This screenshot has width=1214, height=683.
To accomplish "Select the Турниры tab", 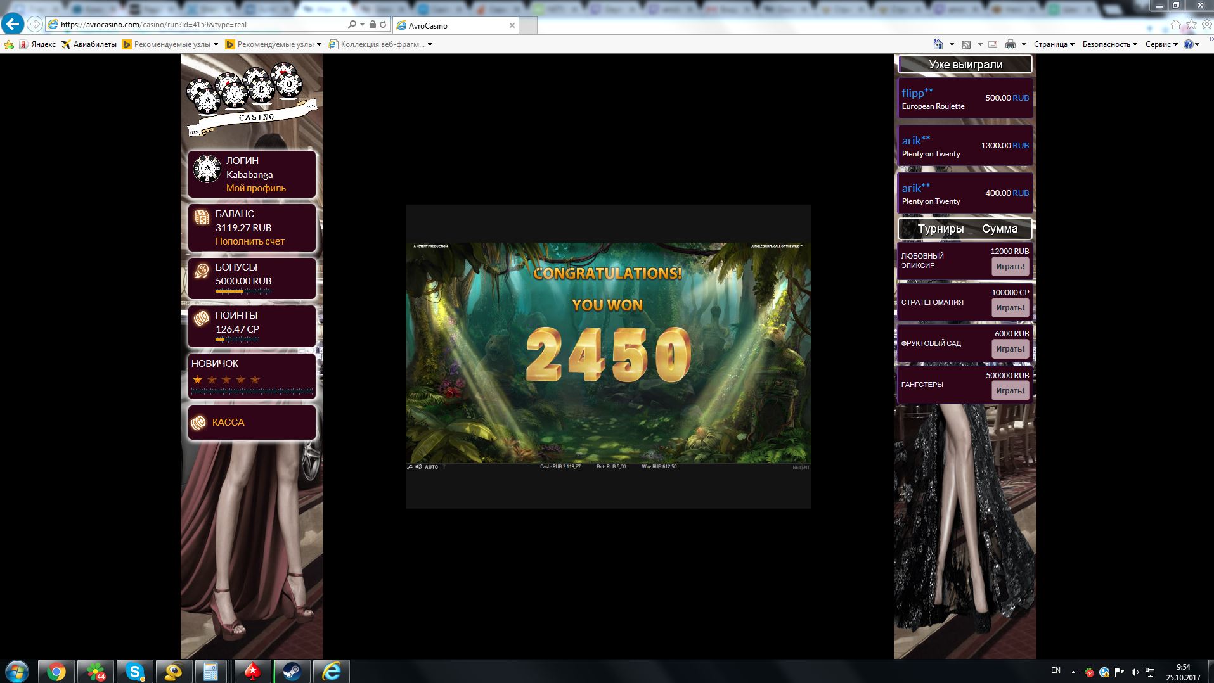I will [941, 229].
